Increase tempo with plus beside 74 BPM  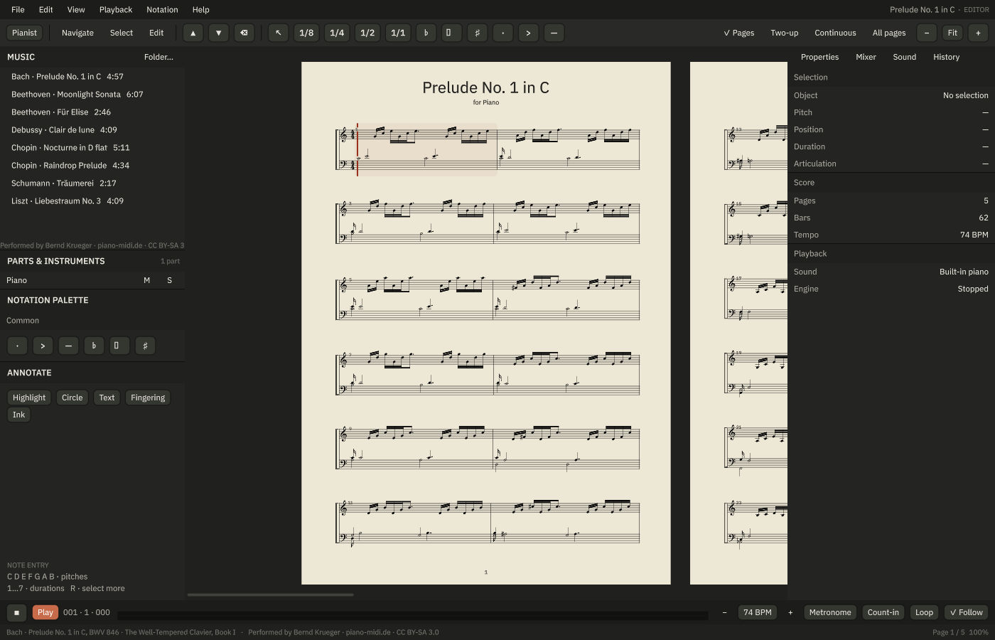790,612
